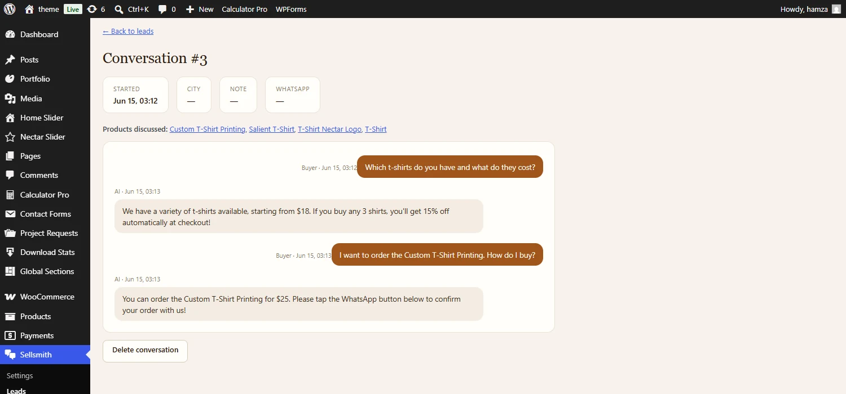Click AI reply about WhatsApp button

point(299,304)
